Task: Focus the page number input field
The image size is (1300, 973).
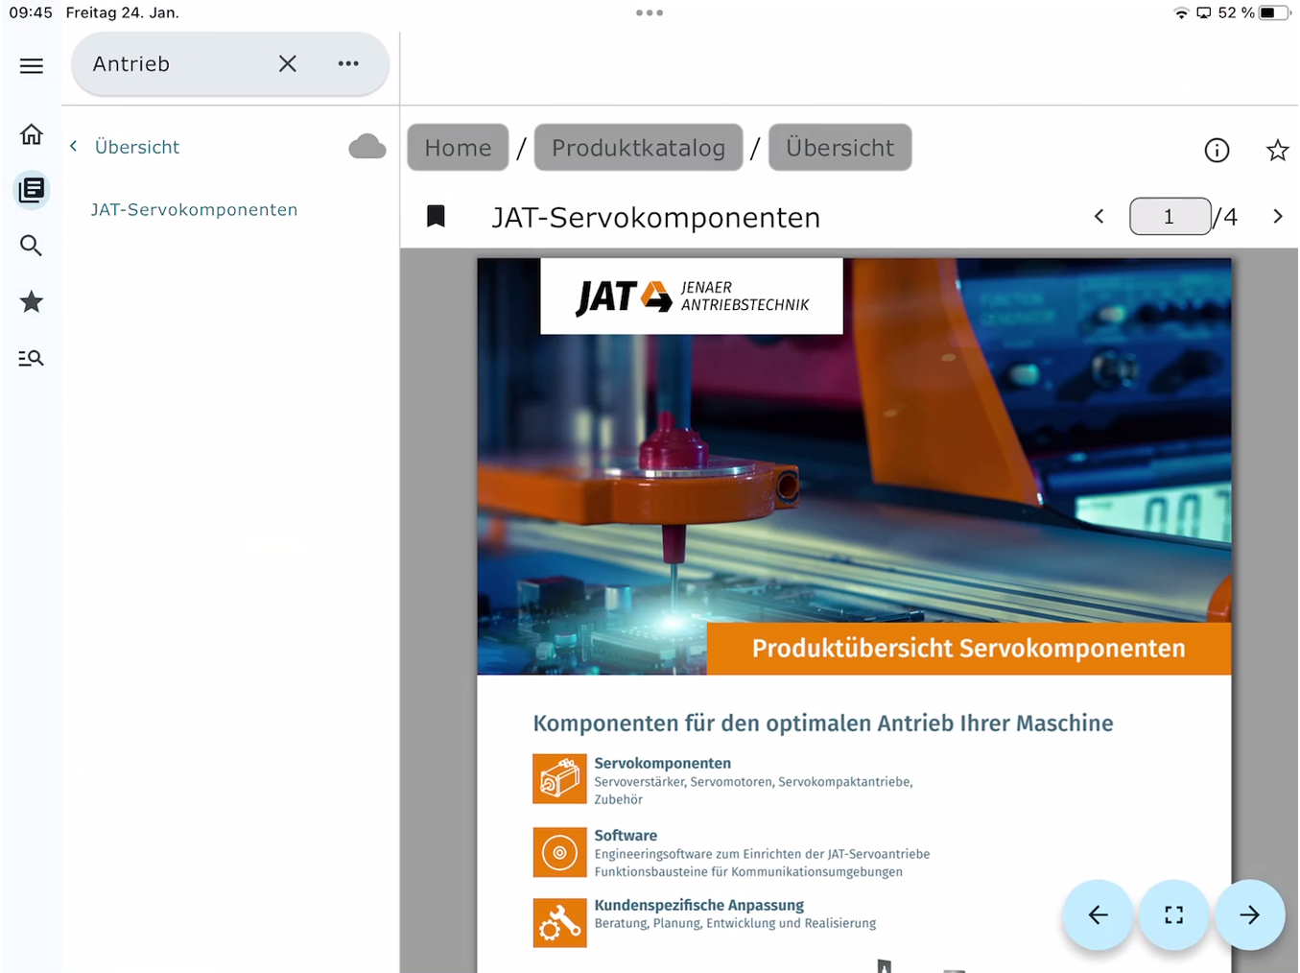Action: point(1170,217)
